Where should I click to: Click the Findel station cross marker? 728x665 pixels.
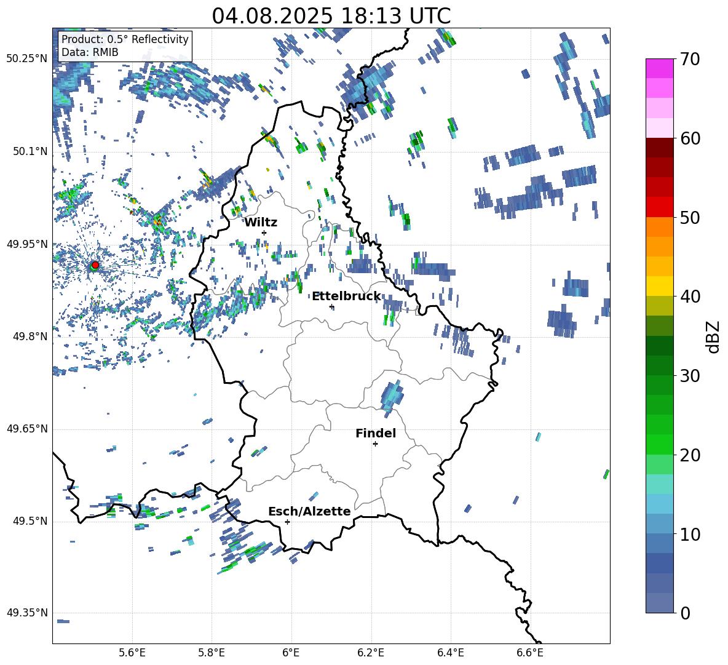(x=375, y=444)
